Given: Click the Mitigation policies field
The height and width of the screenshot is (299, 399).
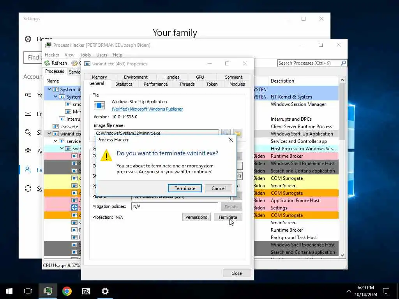Looking at the screenshot, I should pos(175,206).
